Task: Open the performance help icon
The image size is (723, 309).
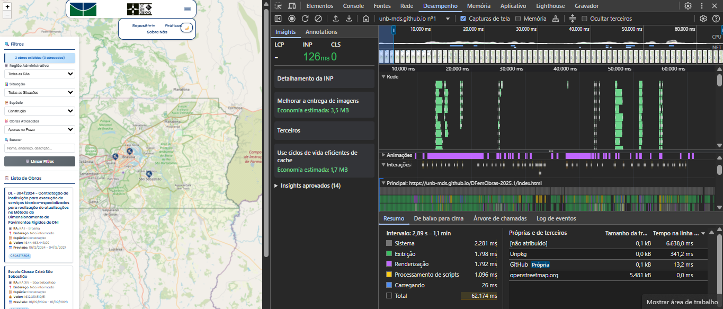Action: pos(716,19)
